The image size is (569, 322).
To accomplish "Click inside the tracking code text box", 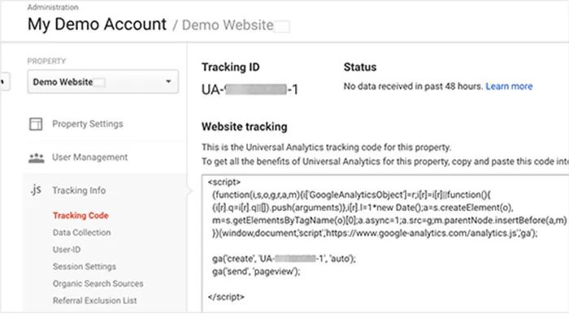I will [385, 243].
